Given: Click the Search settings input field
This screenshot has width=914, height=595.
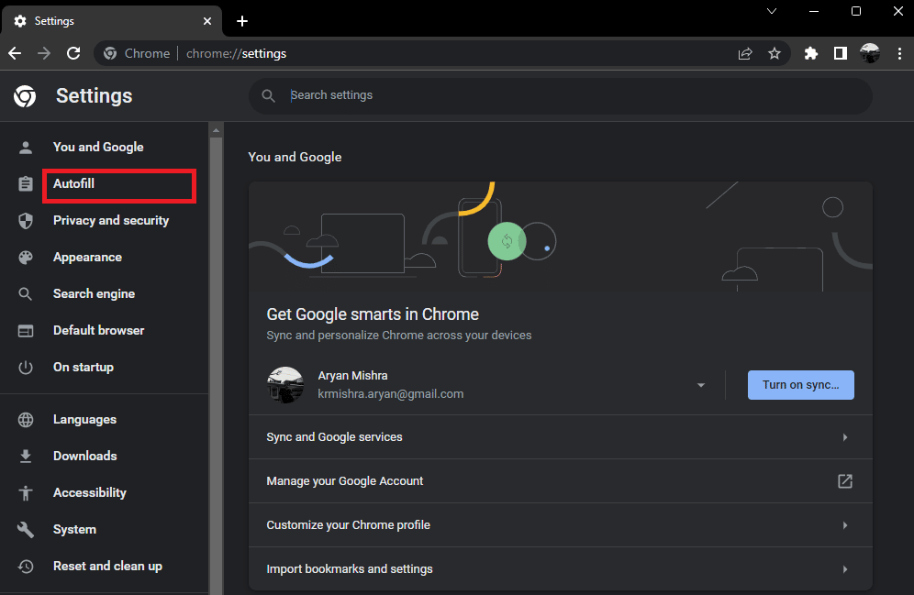Looking at the screenshot, I should 560,95.
